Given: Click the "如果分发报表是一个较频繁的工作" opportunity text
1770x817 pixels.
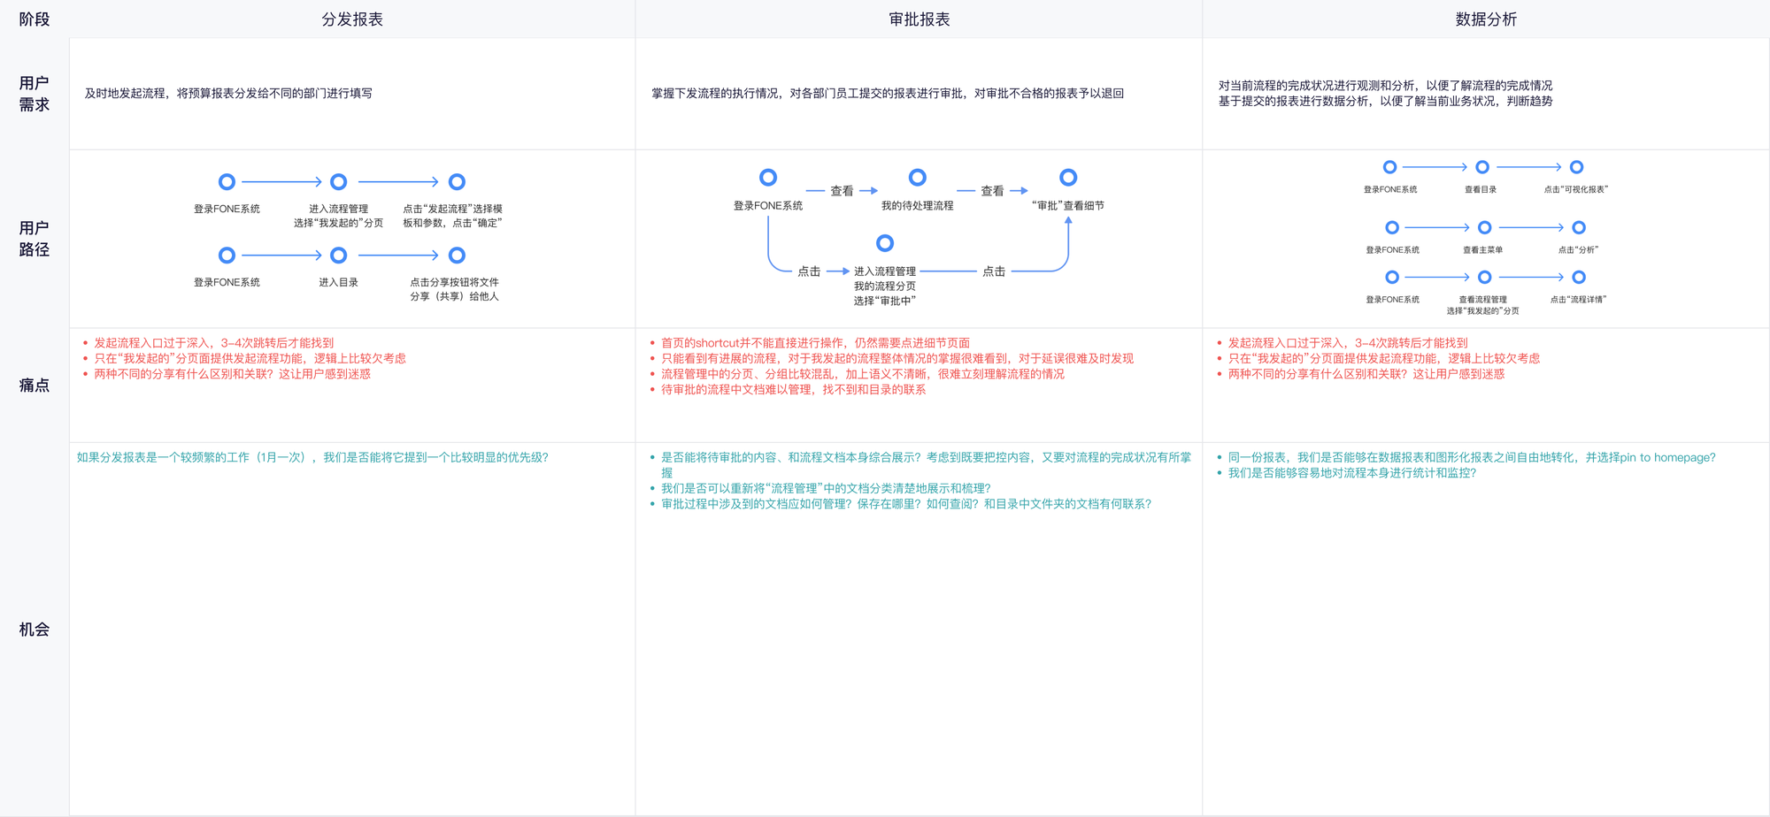Looking at the screenshot, I should (x=312, y=458).
